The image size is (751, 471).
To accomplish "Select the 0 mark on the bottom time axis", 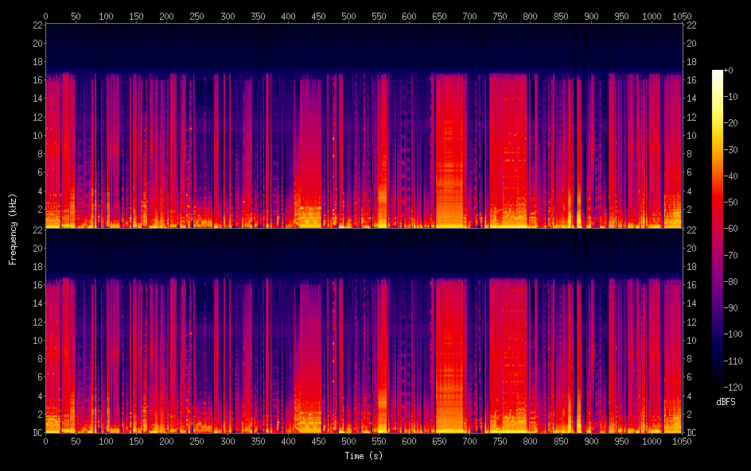I will [46, 441].
